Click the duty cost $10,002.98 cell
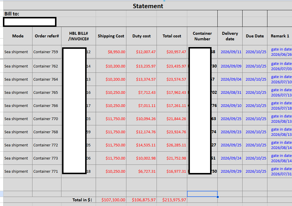 coord(142,158)
